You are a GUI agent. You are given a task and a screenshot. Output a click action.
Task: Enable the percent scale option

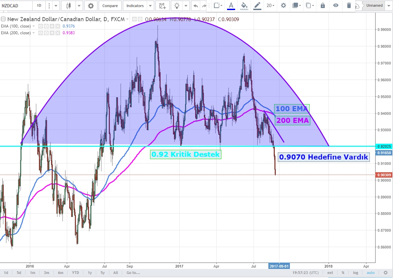point(343,273)
